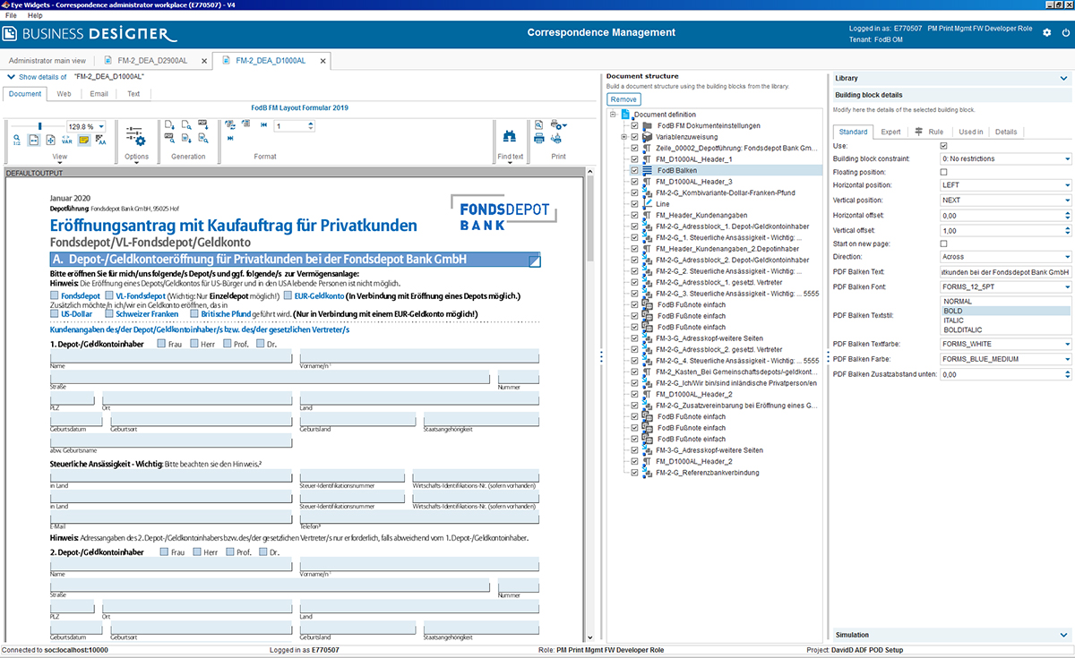The height and width of the screenshot is (658, 1075).
Task: Click the refresh format icon
Action: (230, 124)
